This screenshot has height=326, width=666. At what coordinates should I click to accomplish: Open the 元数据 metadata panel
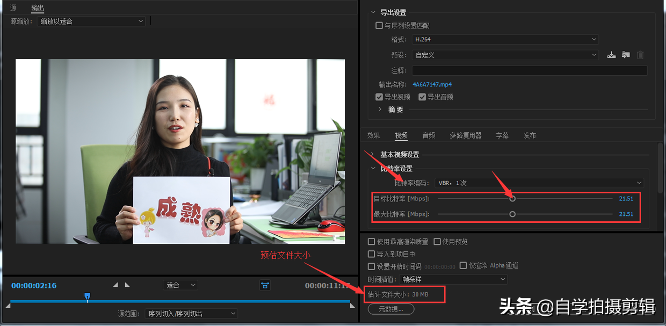pos(390,309)
